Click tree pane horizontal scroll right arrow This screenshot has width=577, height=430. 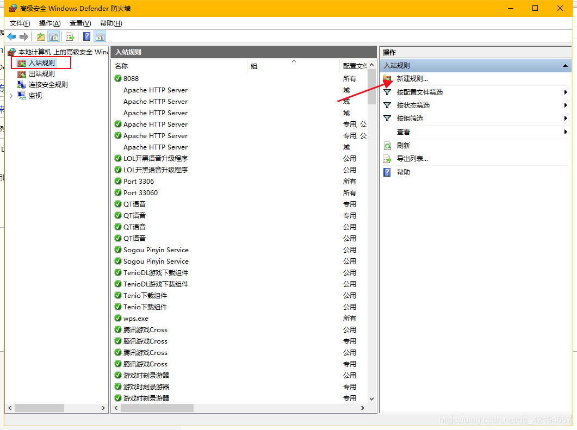point(103,408)
